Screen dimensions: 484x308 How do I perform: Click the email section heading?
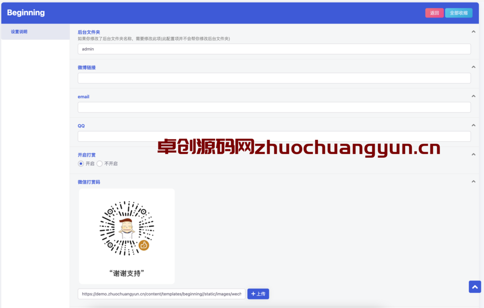coord(83,96)
